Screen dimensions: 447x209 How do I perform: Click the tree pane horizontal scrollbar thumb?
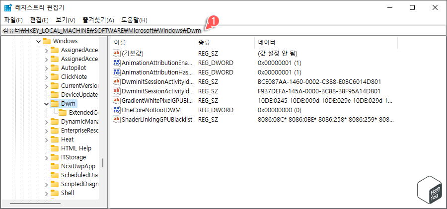click(x=35, y=204)
